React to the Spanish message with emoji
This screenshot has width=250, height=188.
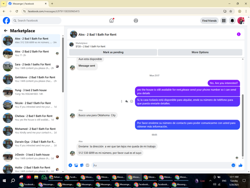[x=131, y=101]
